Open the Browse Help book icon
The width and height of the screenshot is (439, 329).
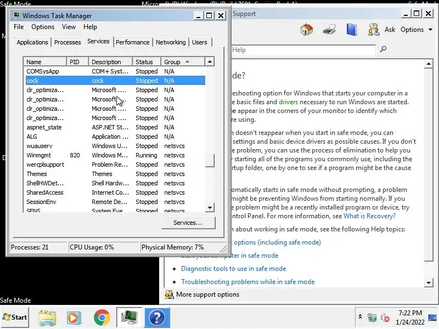(352, 30)
